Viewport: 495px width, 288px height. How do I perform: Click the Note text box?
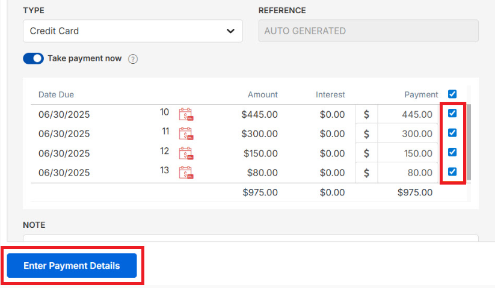pos(250,239)
